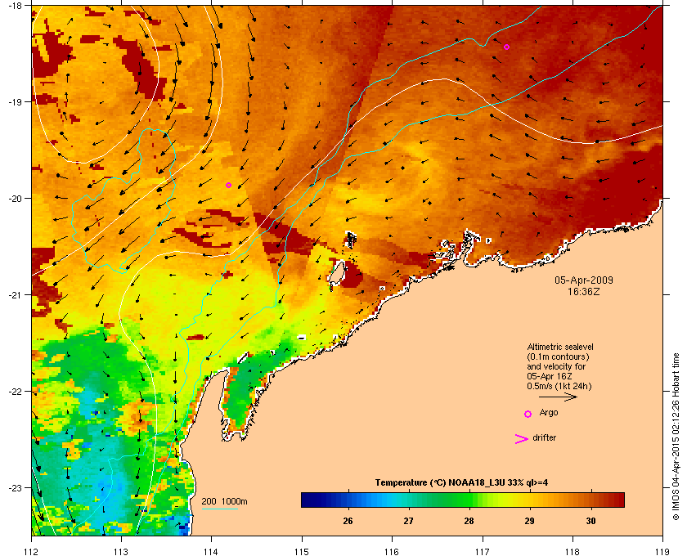687x556 pixels.
Task: Click the latitude axis label '-18'
Action: pyautogui.click(x=16, y=5)
